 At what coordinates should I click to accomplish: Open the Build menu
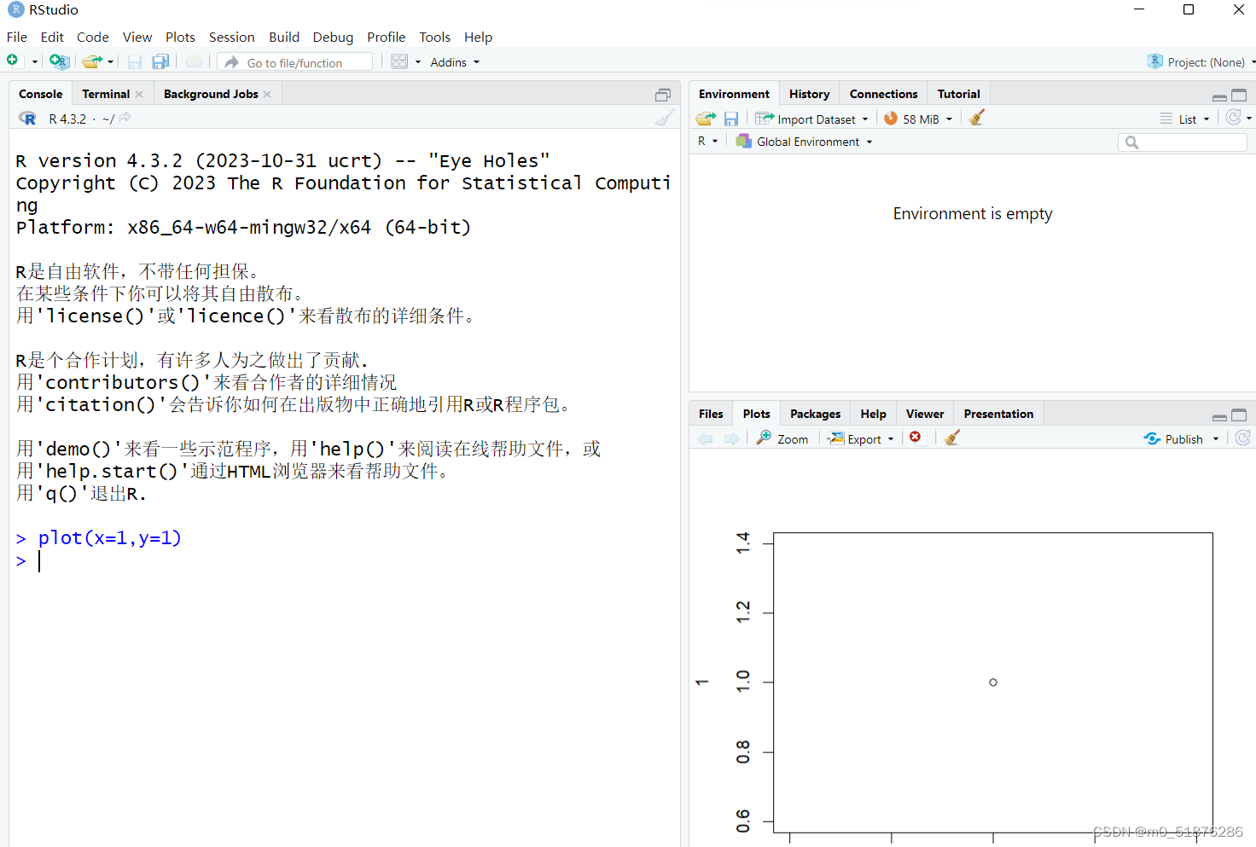[x=284, y=37]
